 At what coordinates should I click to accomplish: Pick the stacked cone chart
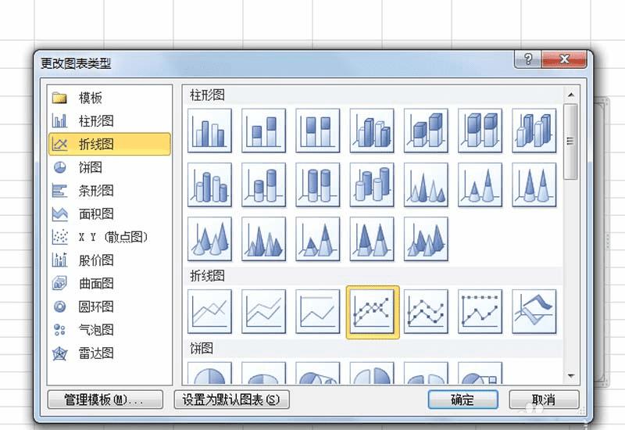(x=480, y=185)
